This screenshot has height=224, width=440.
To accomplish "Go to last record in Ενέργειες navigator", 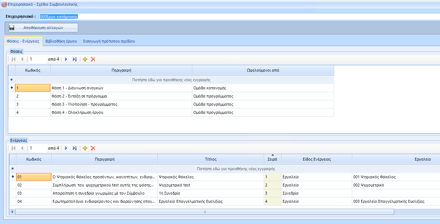I will click(x=74, y=148).
